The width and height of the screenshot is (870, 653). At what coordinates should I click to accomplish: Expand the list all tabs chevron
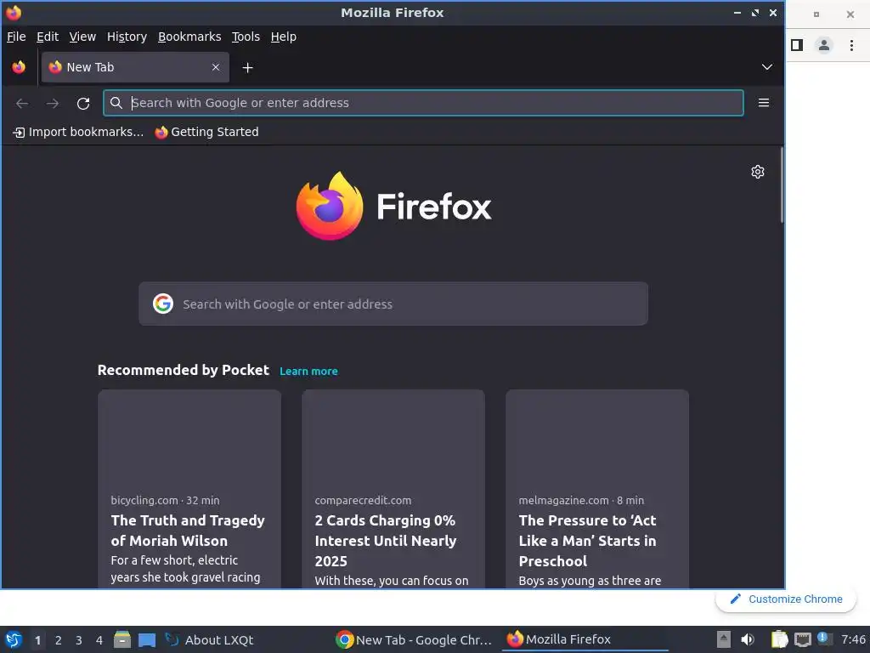pyautogui.click(x=767, y=67)
